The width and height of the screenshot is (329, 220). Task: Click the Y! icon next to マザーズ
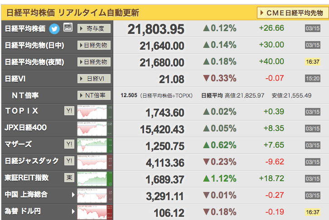click(x=69, y=144)
